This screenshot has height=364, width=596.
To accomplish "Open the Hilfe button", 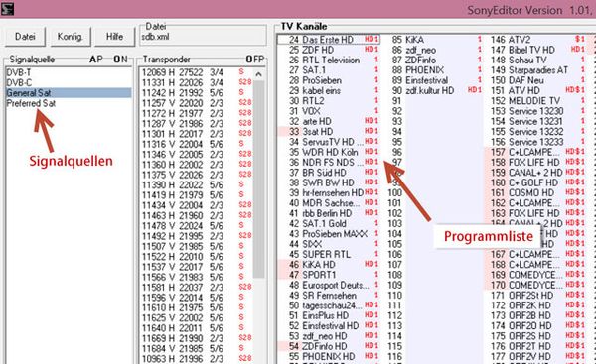I will pyautogui.click(x=115, y=37).
